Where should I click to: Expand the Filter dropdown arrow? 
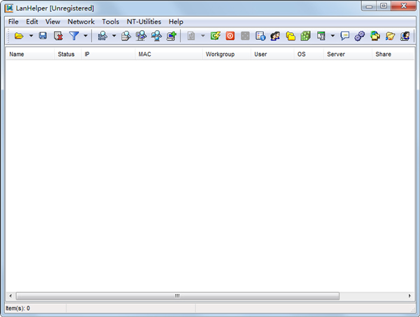click(85, 36)
